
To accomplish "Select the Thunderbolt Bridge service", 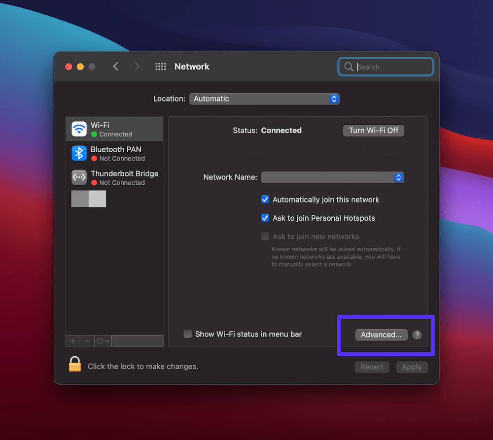I will point(114,177).
